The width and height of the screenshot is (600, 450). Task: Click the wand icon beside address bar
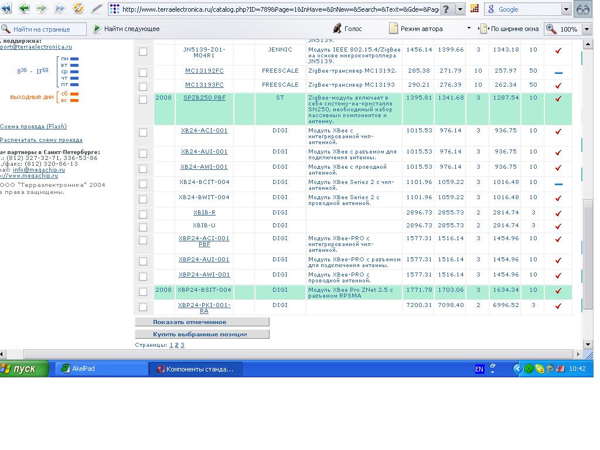point(97,9)
